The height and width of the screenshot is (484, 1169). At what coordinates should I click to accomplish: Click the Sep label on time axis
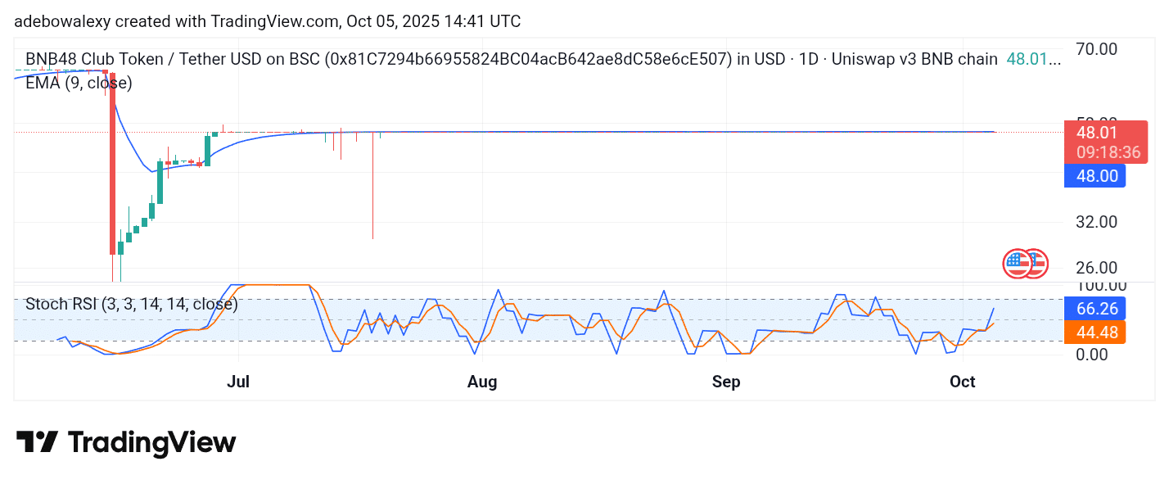[x=726, y=382]
